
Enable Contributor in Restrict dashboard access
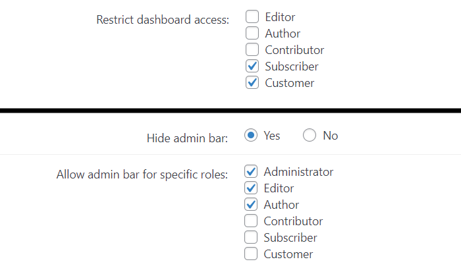coord(252,50)
